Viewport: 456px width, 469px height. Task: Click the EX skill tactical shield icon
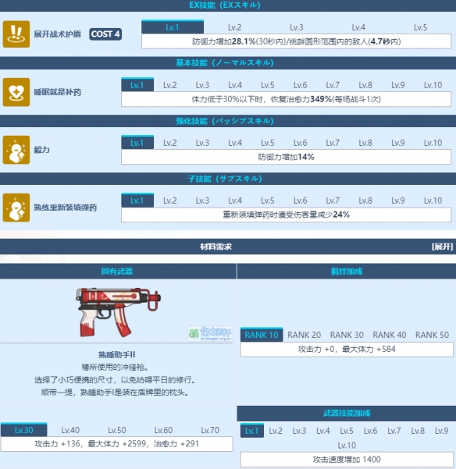[x=16, y=34]
